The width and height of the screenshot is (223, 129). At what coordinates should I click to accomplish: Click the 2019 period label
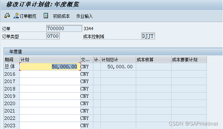10,96
